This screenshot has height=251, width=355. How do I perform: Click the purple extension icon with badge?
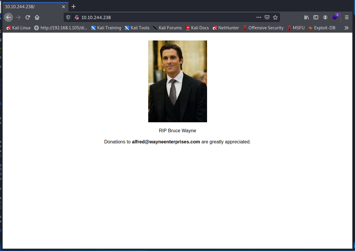click(x=335, y=17)
